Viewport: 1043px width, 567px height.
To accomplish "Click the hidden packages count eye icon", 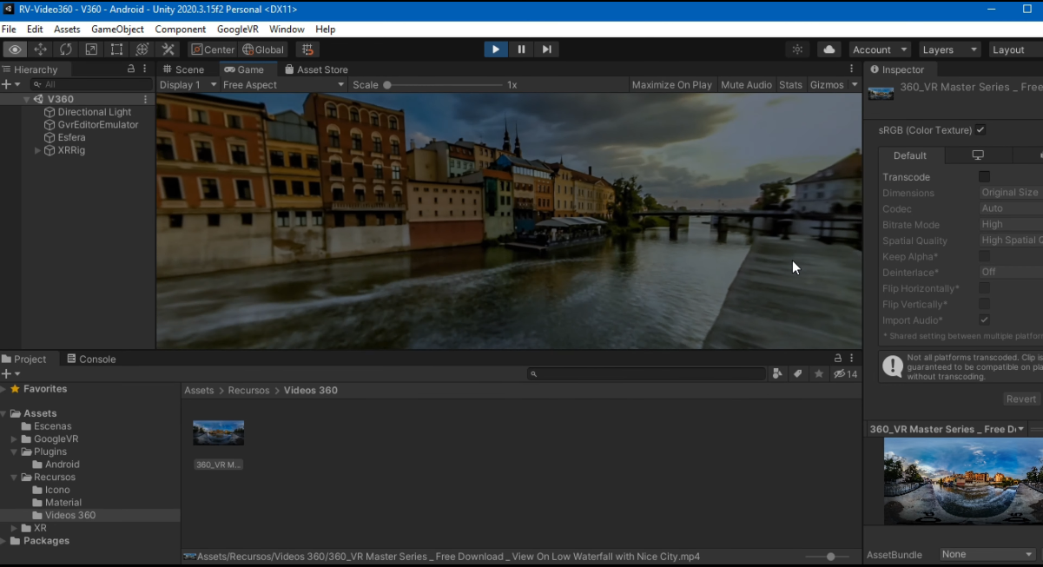I will pyautogui.click(x=841, y=373).
